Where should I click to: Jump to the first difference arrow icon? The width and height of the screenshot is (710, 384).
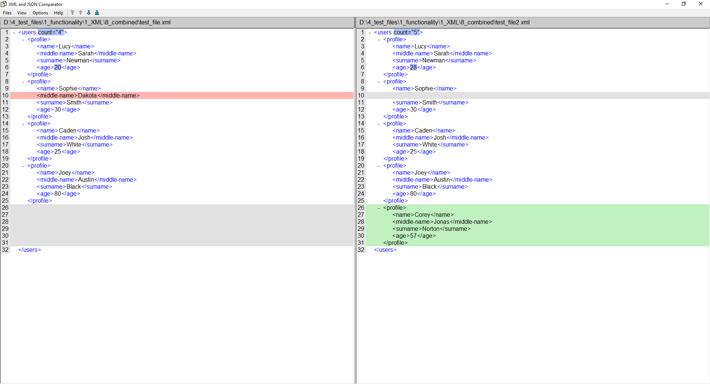click(72, 13)
